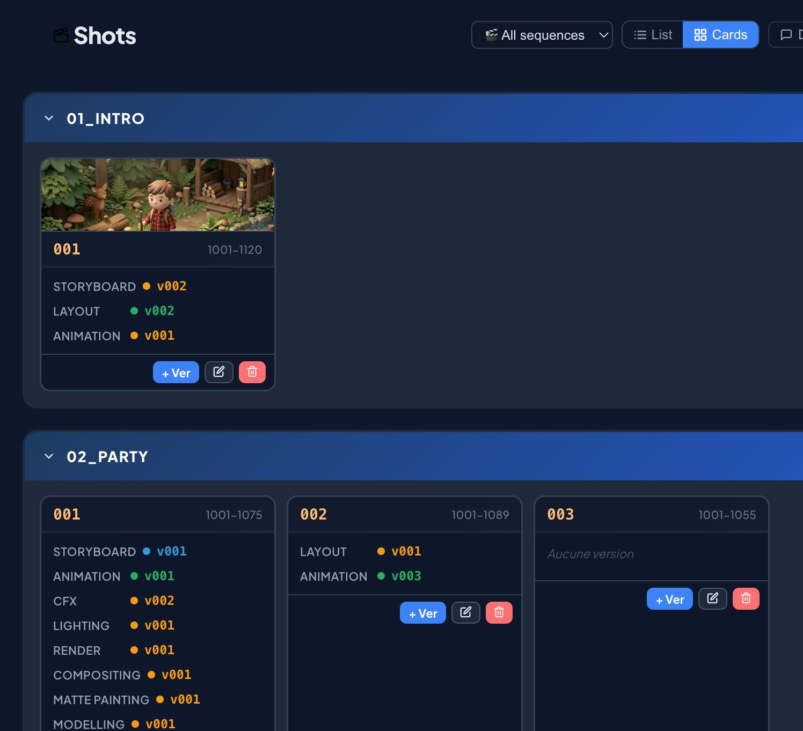Image resolution: width=803 pixels, height=731 pixels.
Task: Click the green dot next to LAYOUT v002
Action: pyautogui.click(x=134, y=311)
